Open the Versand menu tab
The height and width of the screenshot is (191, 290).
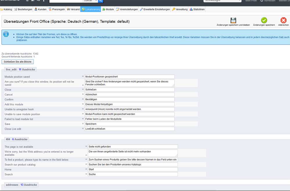73,9
